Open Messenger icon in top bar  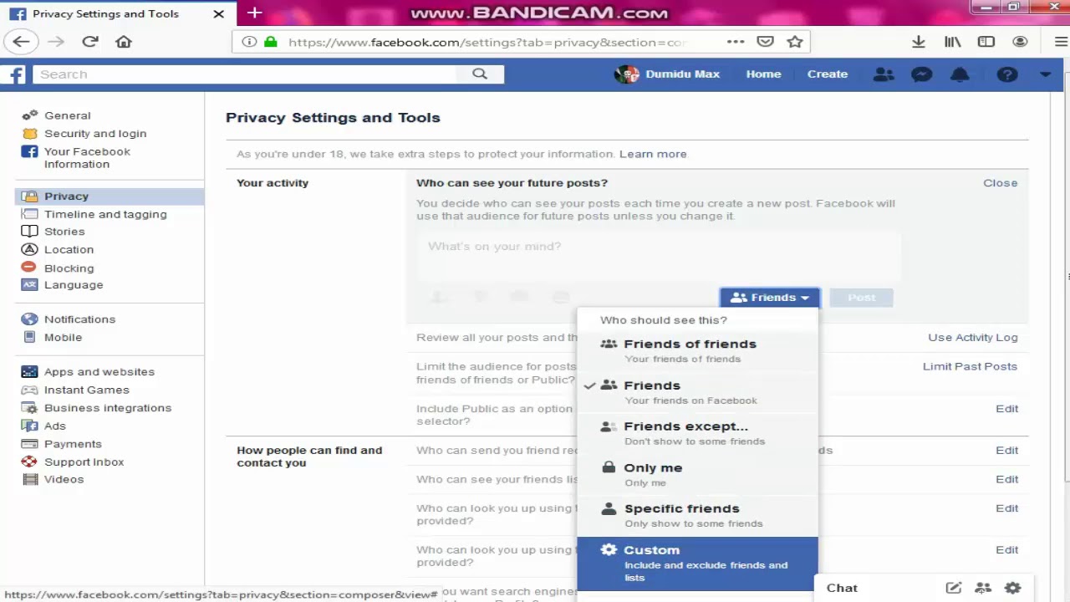pyautogui.click(x=921, y=74)
